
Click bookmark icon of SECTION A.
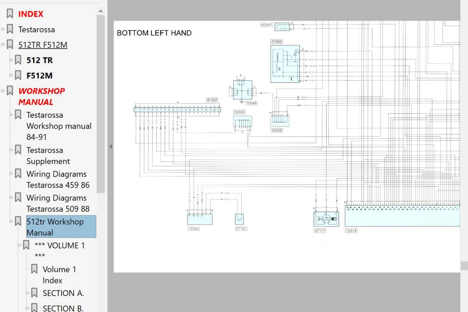(x=34, y=293)
